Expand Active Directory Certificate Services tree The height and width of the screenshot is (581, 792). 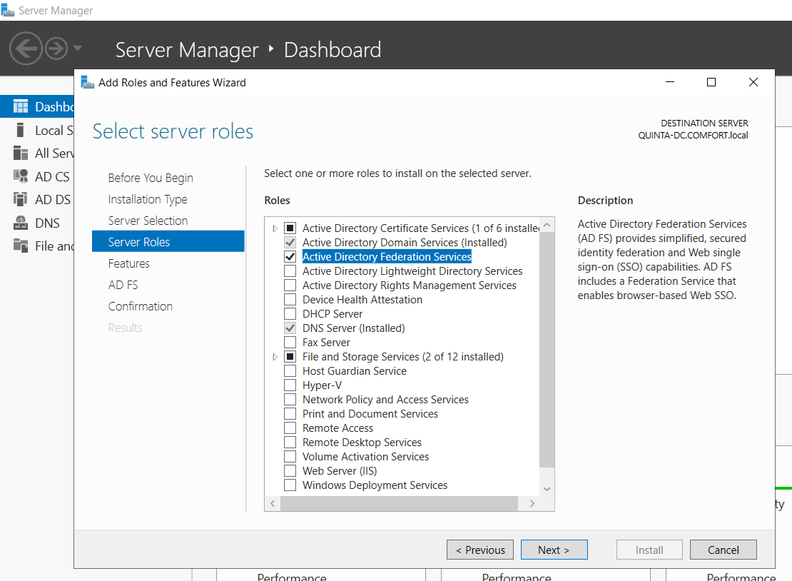[x=275, y=228]
